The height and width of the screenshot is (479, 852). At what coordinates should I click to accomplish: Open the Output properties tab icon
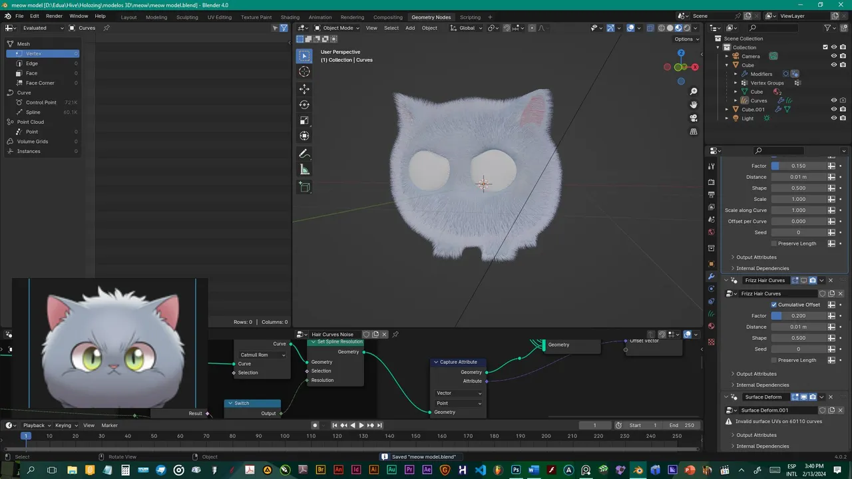[712, 194]
